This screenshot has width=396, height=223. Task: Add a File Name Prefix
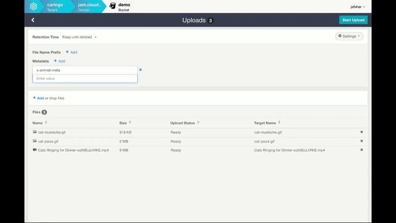(72, 52)
